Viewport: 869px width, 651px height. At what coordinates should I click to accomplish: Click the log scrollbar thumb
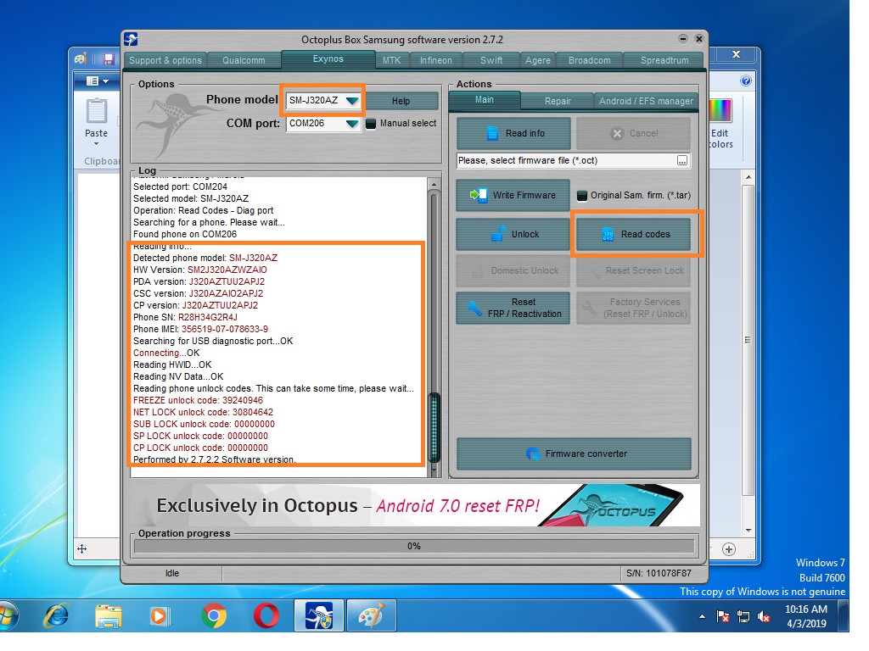[x=434, y=426]
